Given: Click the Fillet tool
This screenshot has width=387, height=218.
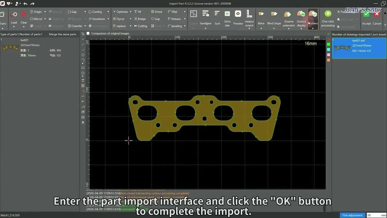Looking at the screenshot, I should (172, 12).
